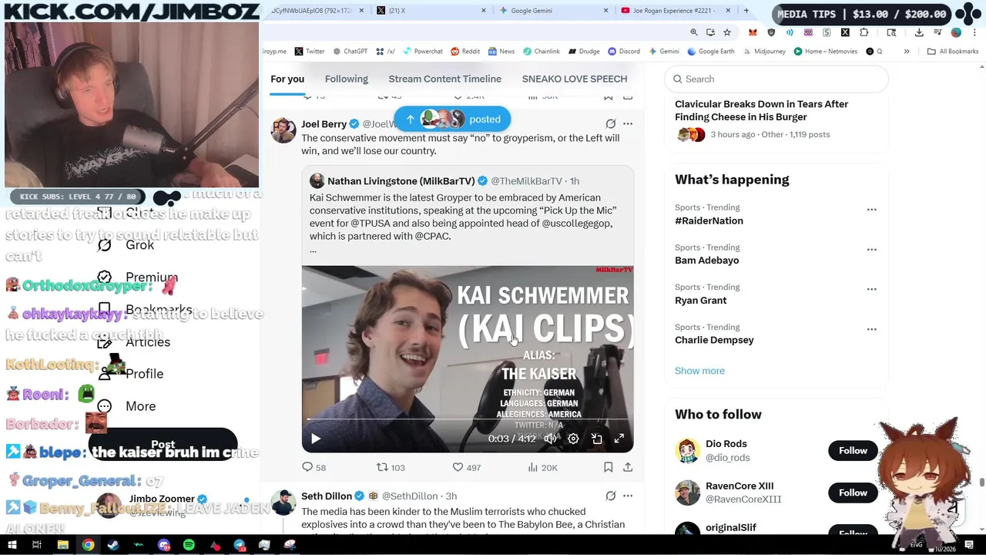The width and height of the screenshot is (986, 555).
Task: Open video settings gear
Action: [x=573, y=439]
